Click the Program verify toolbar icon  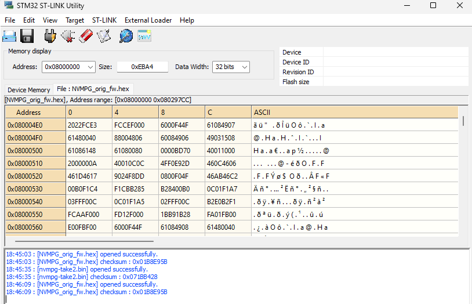pos(104,36)
